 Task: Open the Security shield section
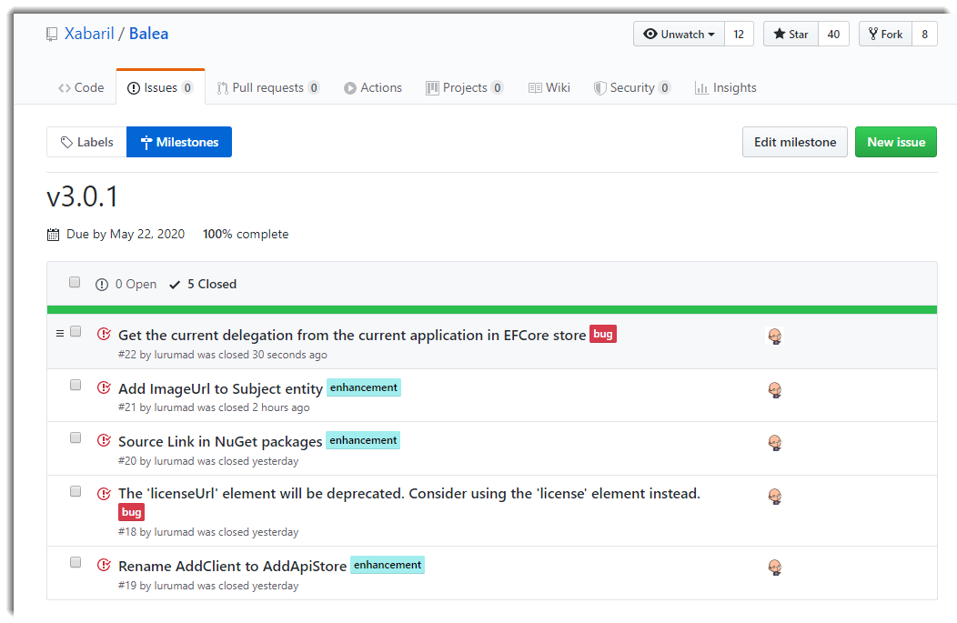tap(599, 87)
